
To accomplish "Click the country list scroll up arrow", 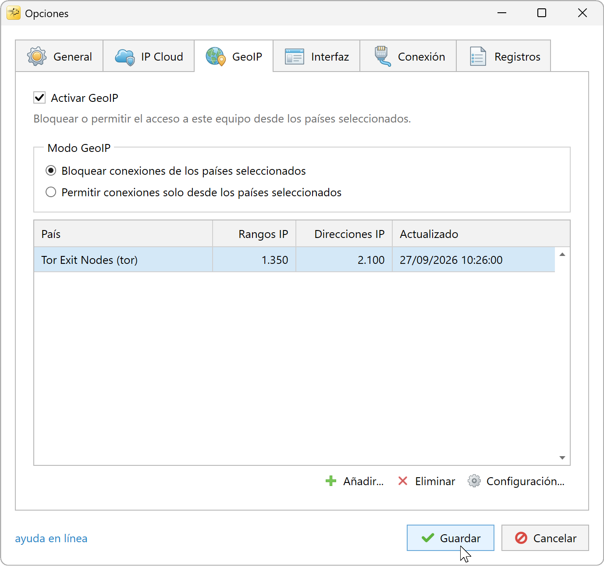I will coord(562,255).
